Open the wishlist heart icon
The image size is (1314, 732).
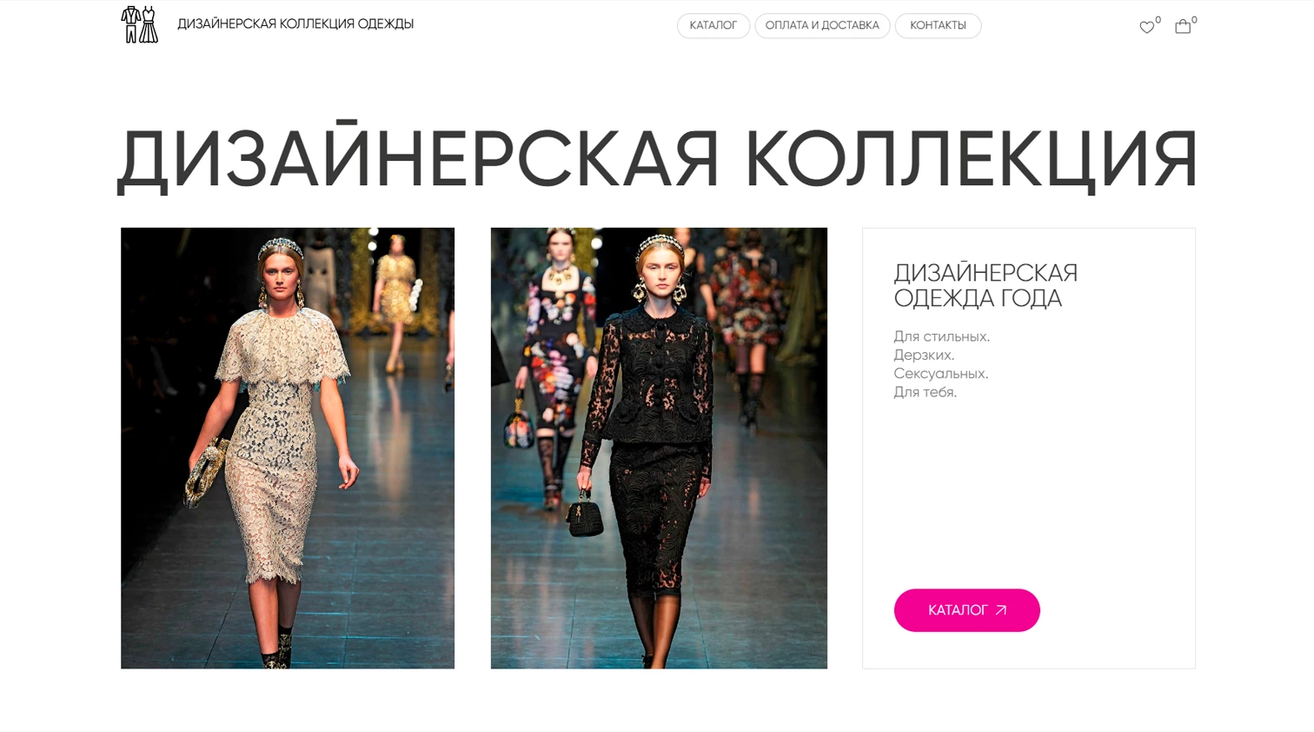(x=1146, y=28)
